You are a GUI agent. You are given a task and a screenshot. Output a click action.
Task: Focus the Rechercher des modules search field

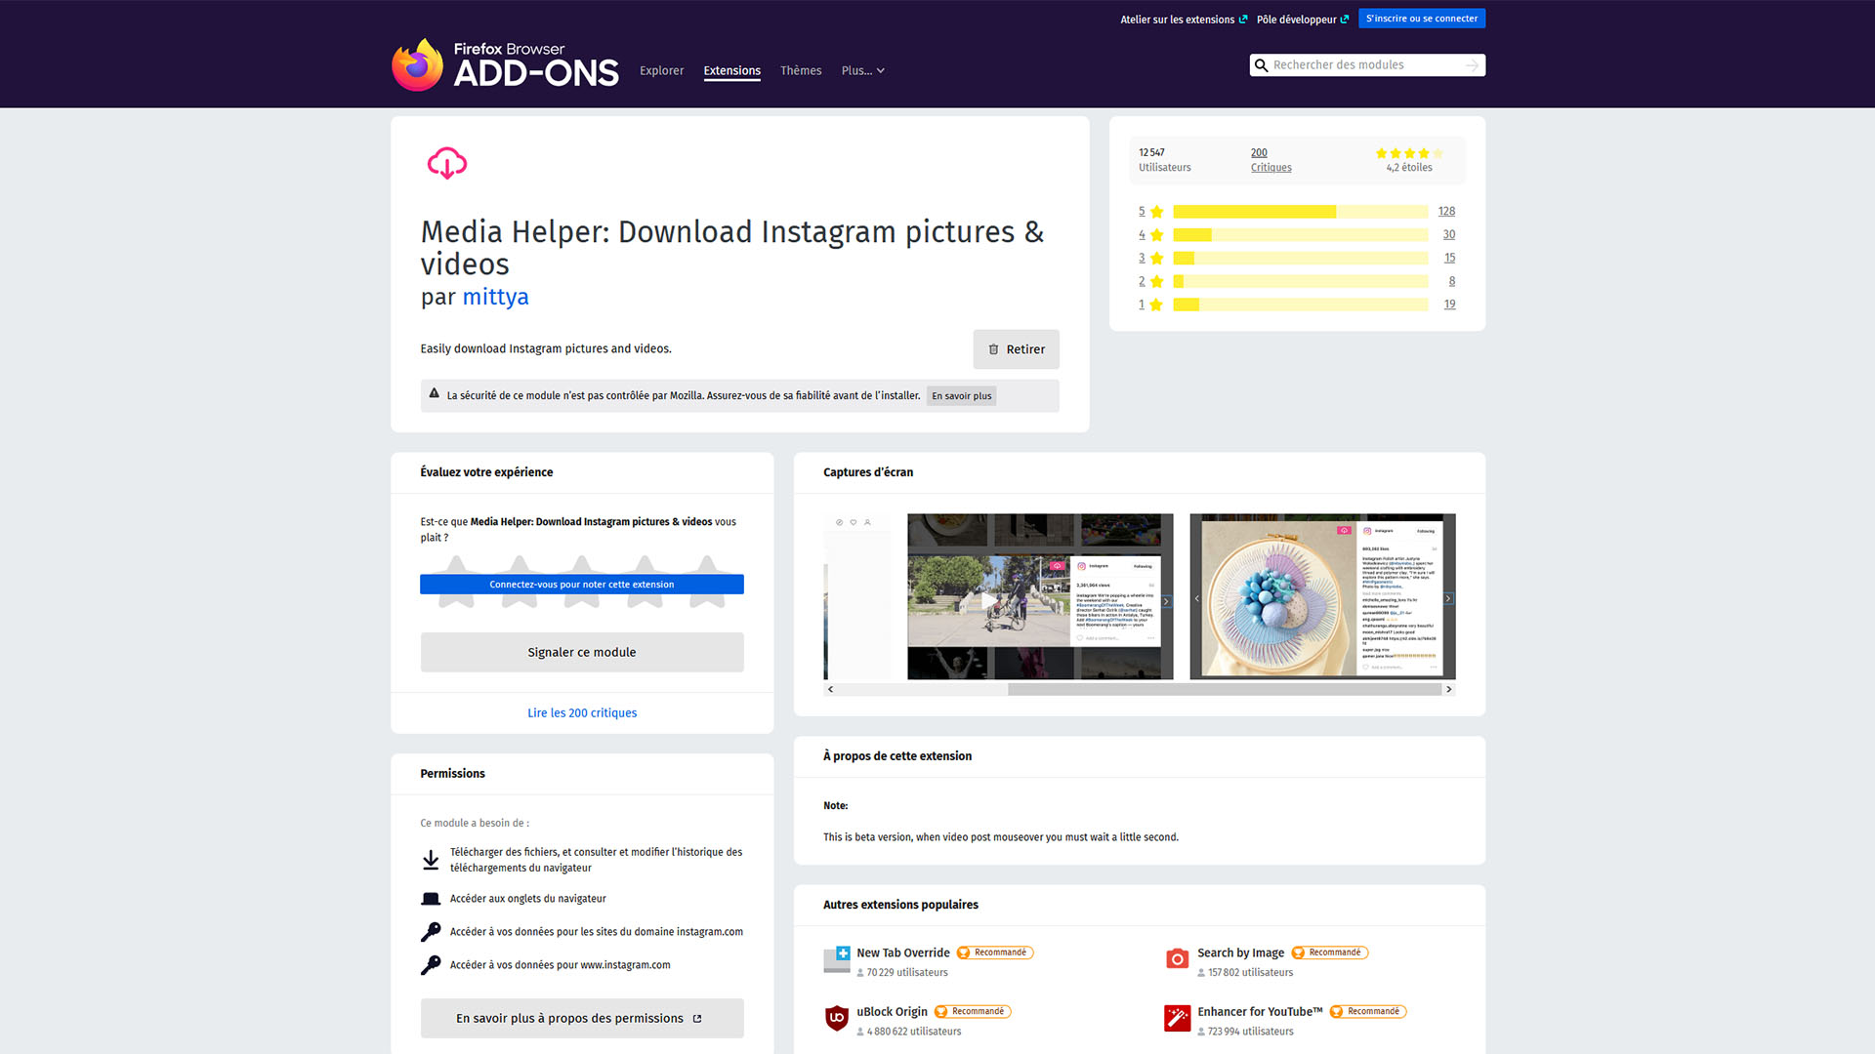1367,65
